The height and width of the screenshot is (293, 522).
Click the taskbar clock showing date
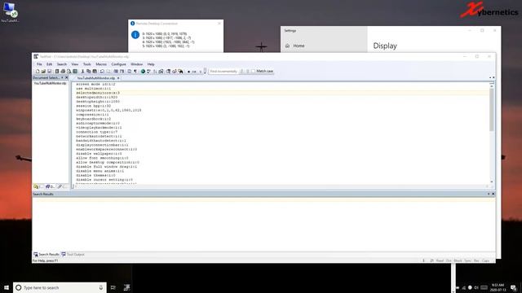[498, 287]
